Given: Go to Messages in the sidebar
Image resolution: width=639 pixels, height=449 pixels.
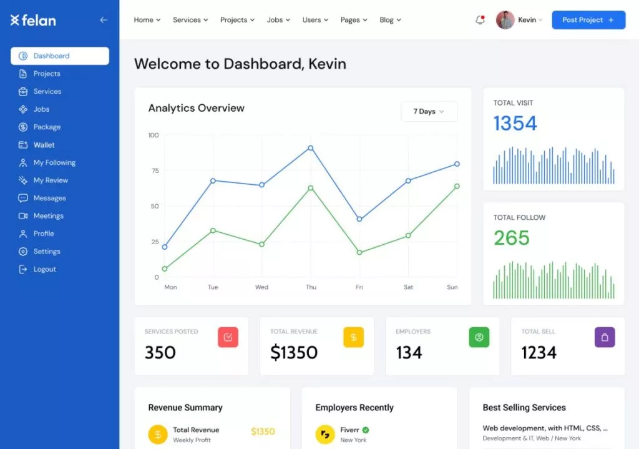Looking at the screenshot, I should pyautogui.click(x=49, y=198).
